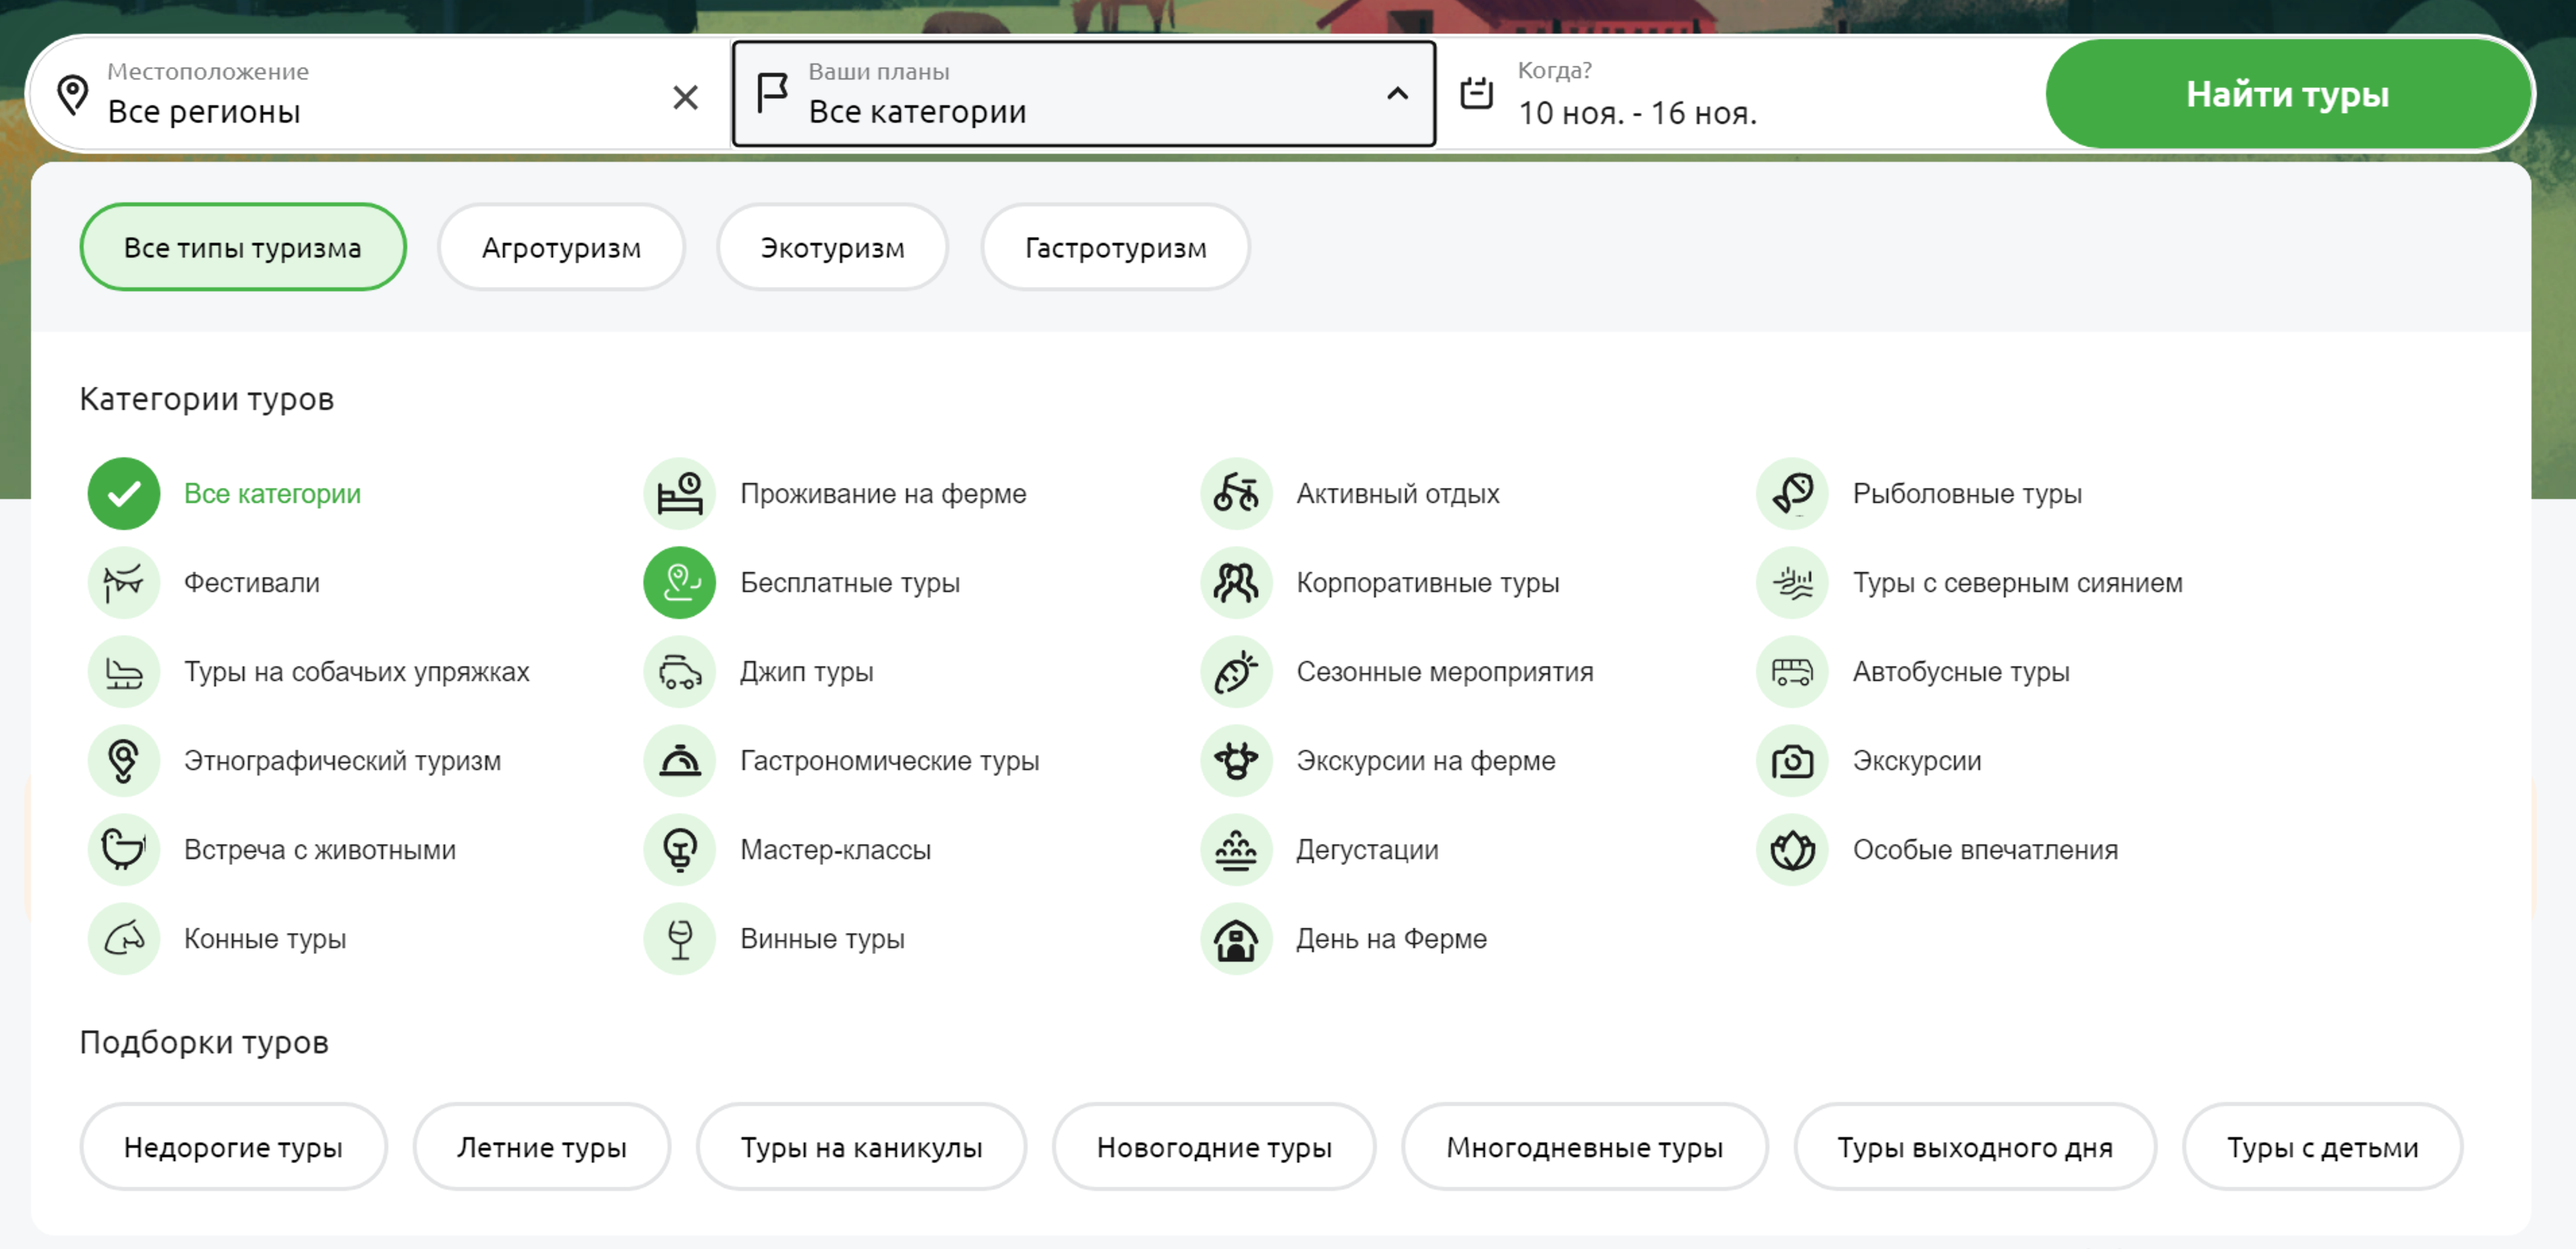Pick the Встреча с животными hen icon
This screenshot has width=2576, height=1249.
[x=124, y=849]
